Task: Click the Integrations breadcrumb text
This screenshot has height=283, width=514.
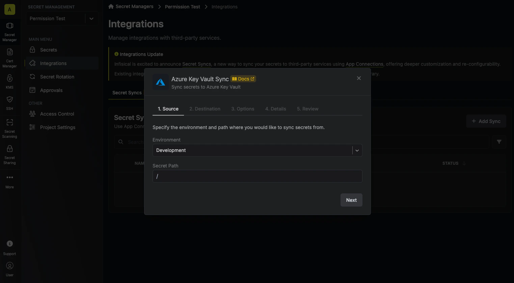Action: pyautogui.click(x=224, y=7)
